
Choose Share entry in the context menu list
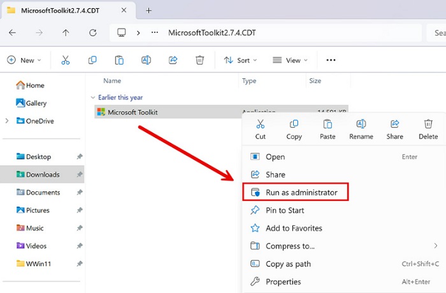[x=344, y=174]
